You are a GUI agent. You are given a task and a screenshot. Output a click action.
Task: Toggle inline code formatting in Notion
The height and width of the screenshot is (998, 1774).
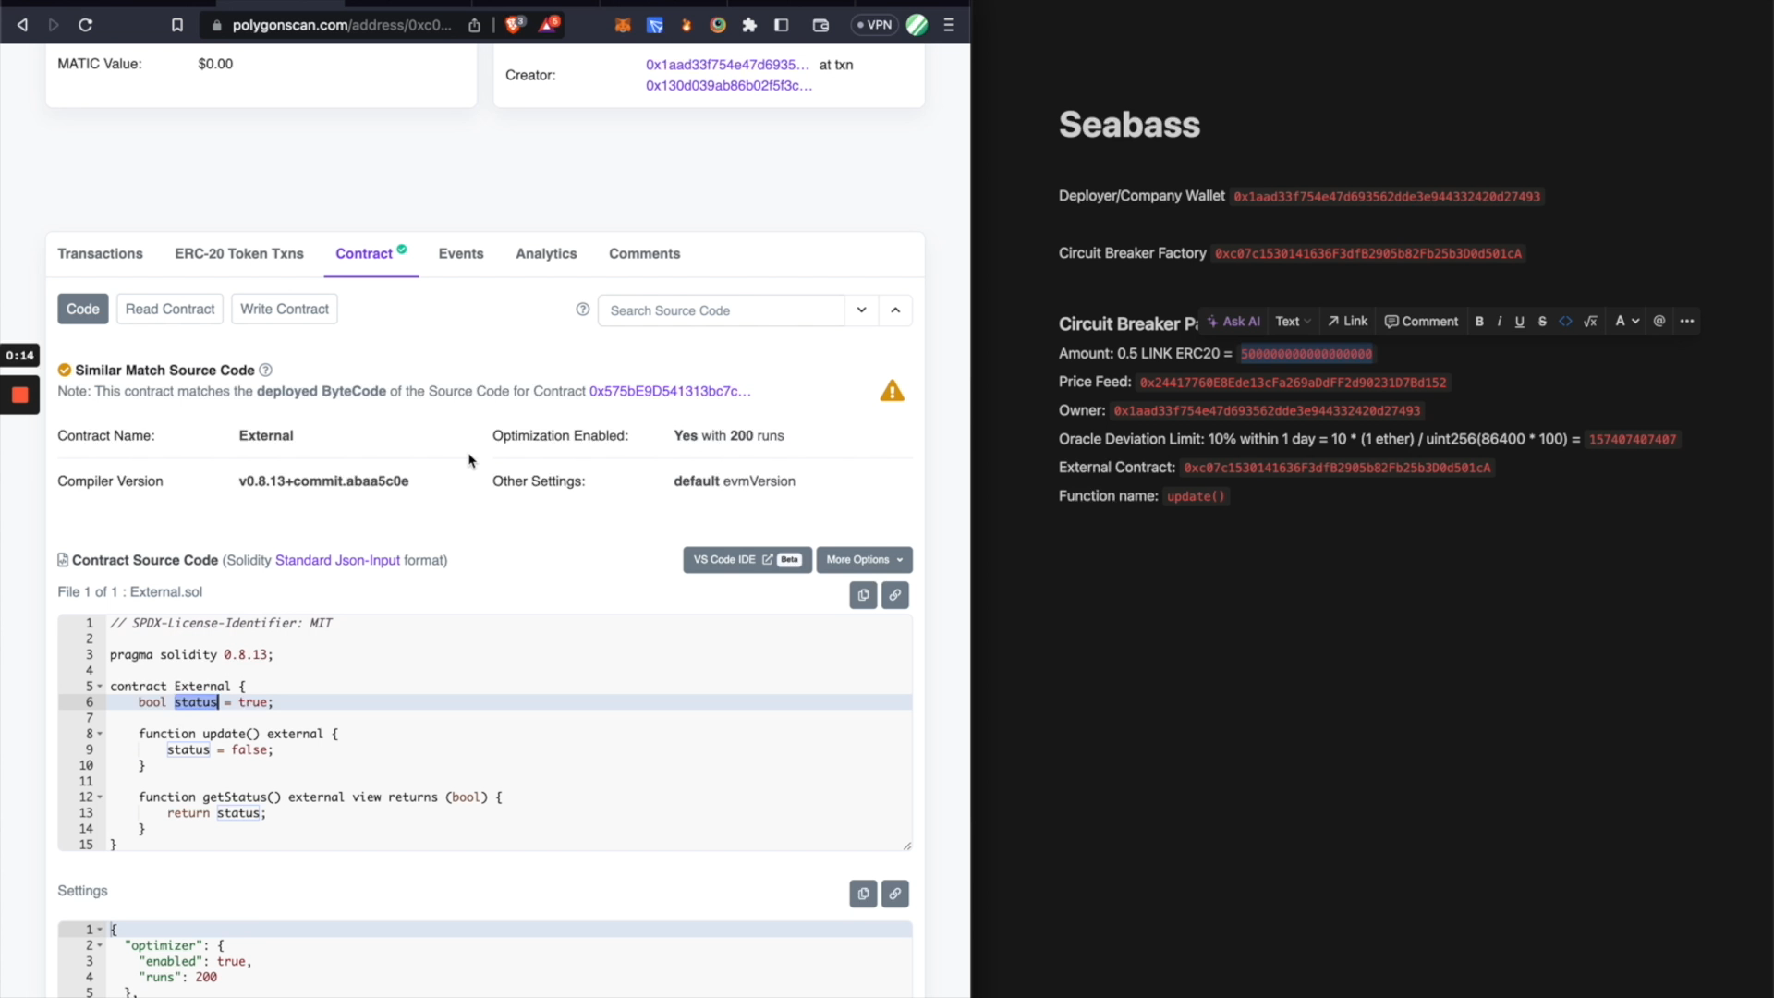click(1565, 321)
